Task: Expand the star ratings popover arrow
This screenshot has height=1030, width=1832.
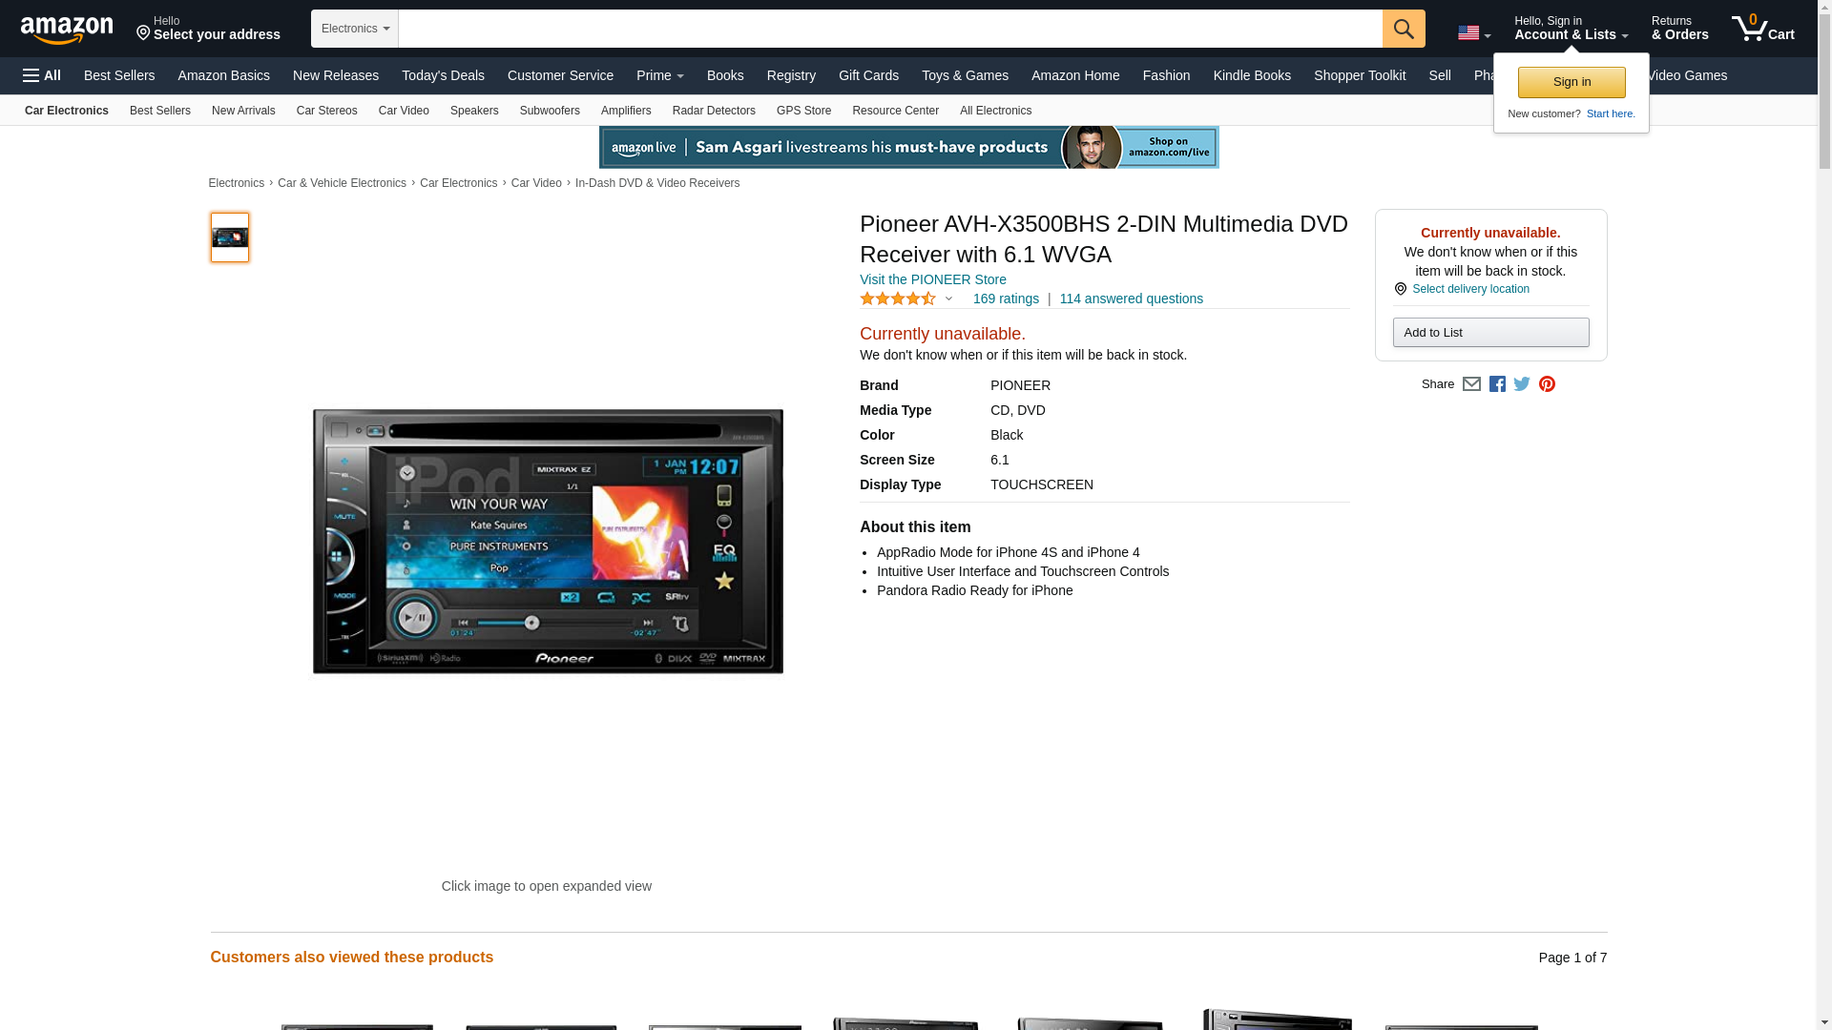Action: [948, 299]
